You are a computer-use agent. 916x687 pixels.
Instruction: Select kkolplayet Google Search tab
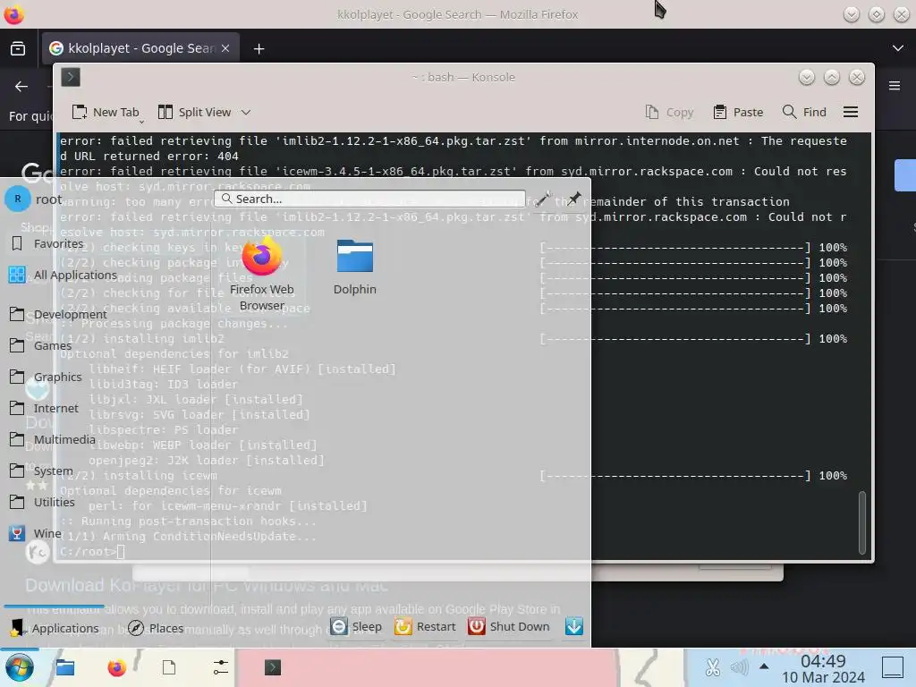tap(140, 48)
